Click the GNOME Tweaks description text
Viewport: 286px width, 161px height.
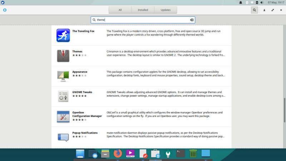pos(166,94)
